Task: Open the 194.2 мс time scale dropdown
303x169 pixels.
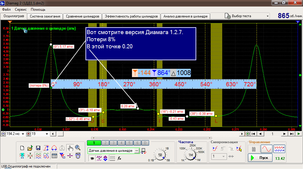Action: pyautogui.click(x=23, y=134)
